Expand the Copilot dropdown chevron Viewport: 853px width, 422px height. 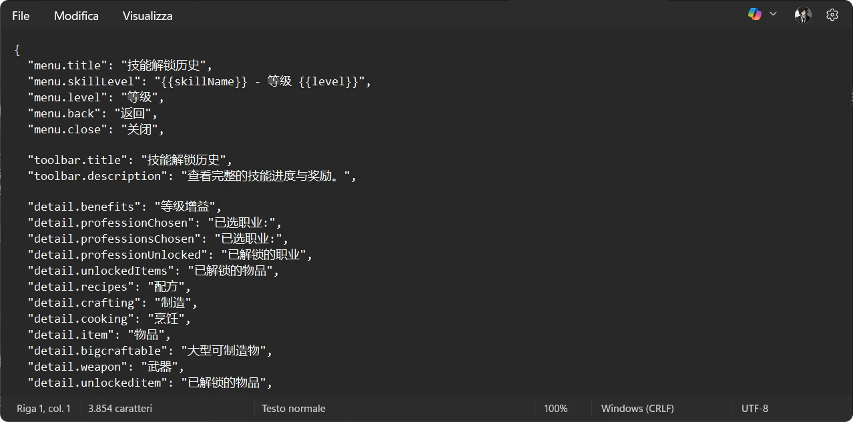pyautogui.click(x=774, y=14)
